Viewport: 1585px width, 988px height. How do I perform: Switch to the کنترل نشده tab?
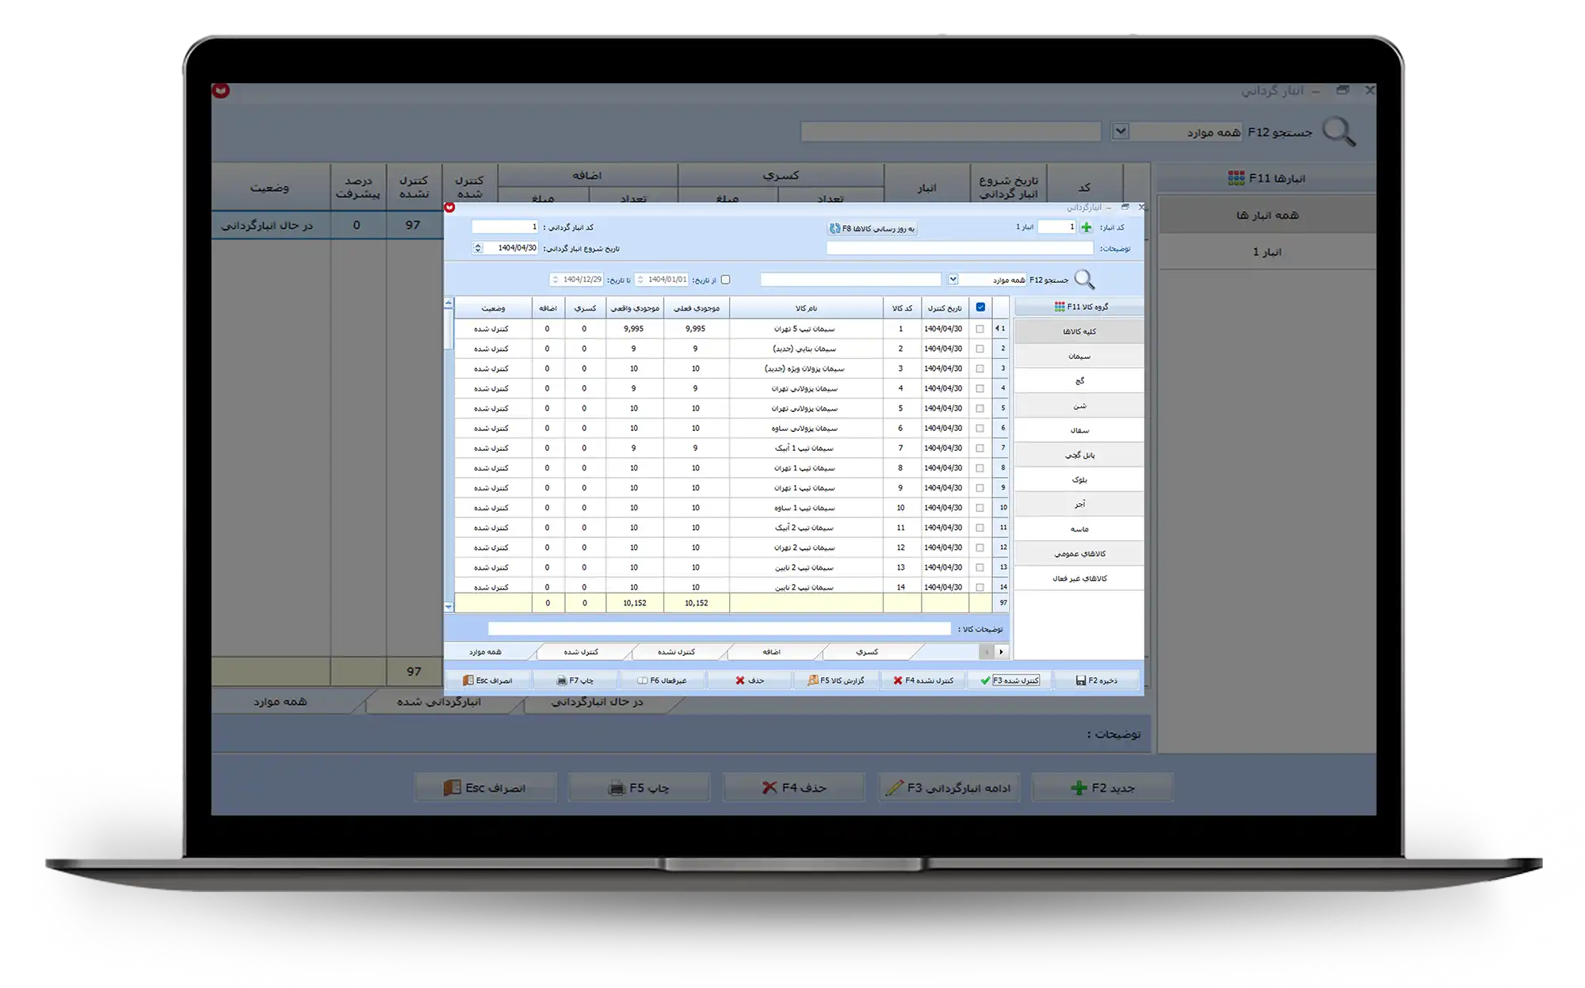676,652
